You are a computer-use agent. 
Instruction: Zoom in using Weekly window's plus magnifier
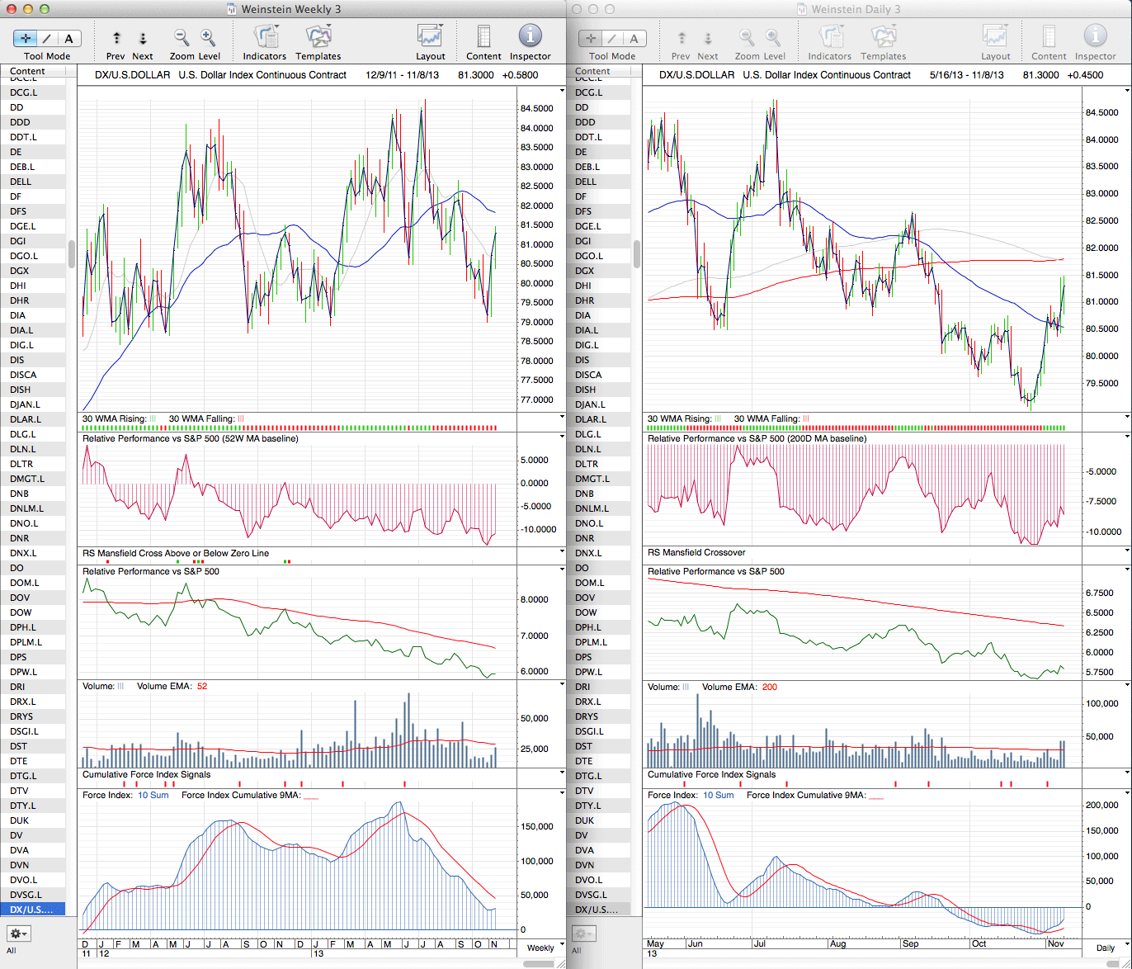coord(208,38)
